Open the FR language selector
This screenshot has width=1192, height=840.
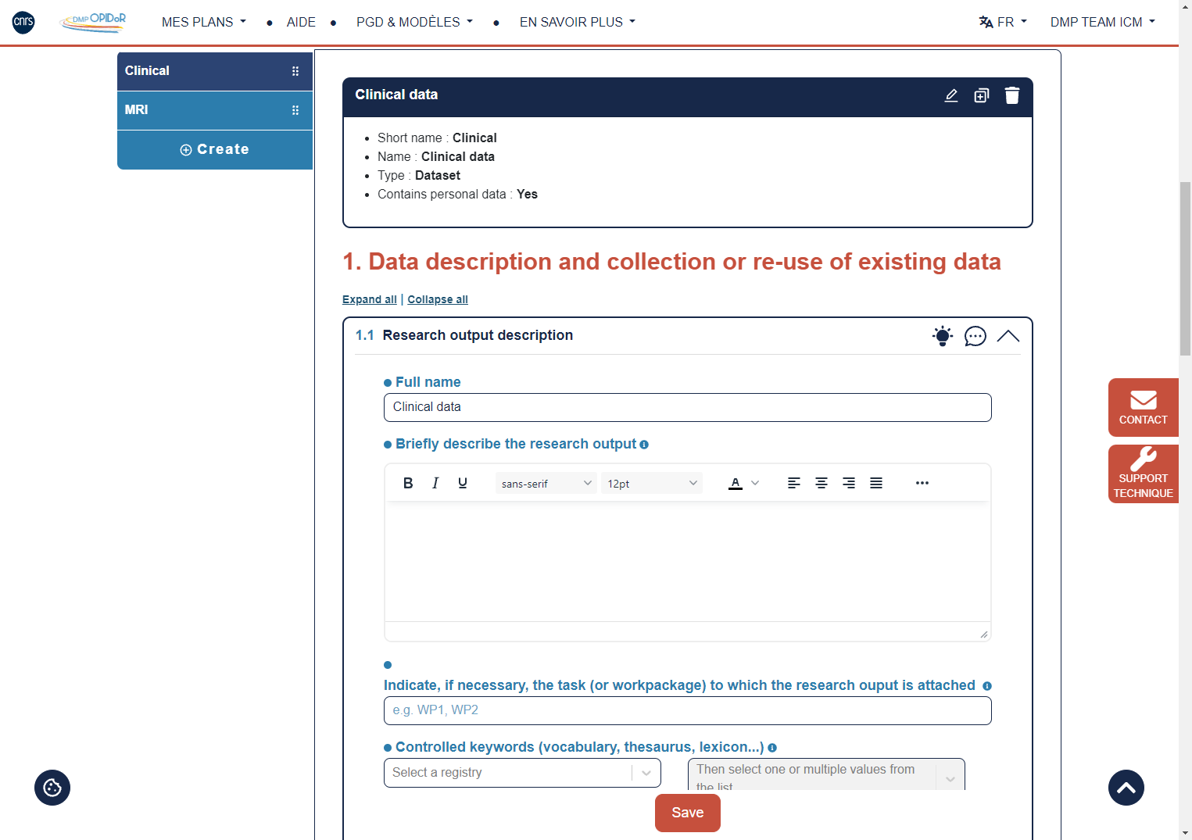point(1003,22)
